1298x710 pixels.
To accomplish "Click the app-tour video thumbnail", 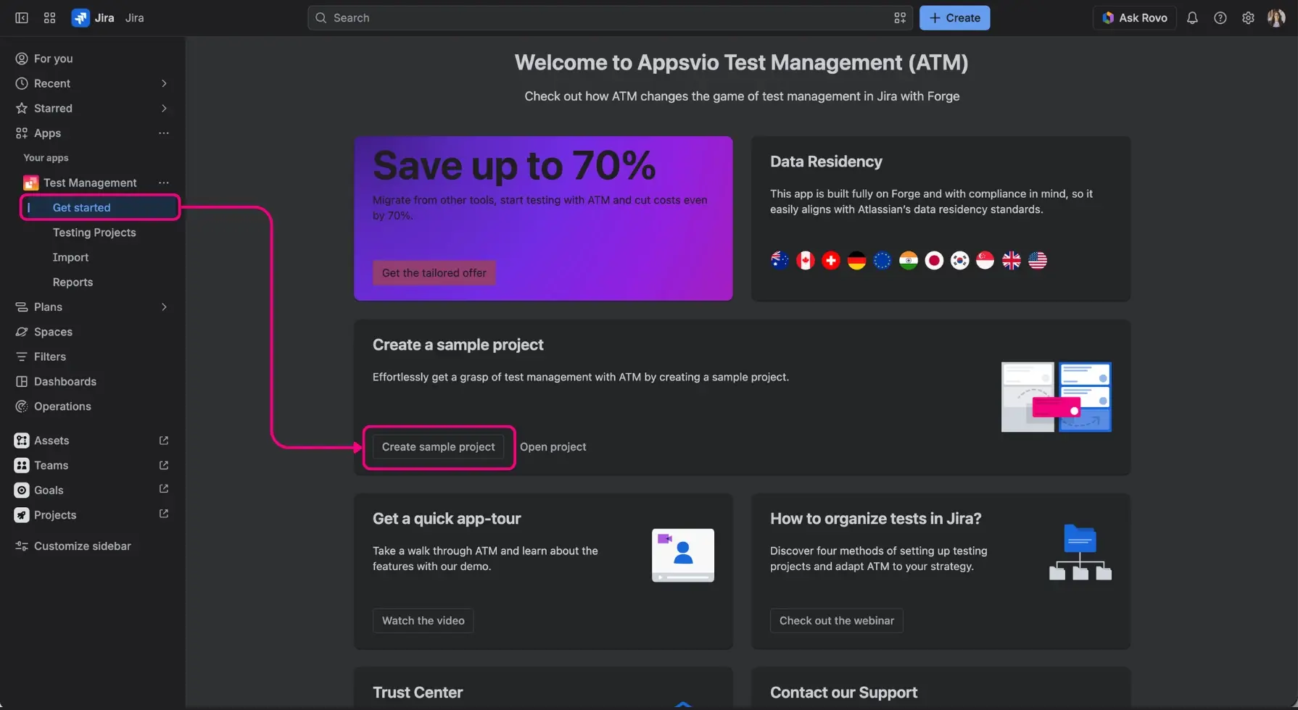I will tap(683, 555).
